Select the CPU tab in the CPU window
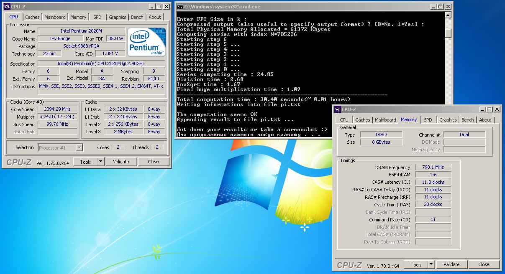 pyautogui.click(x=14, y=17)
